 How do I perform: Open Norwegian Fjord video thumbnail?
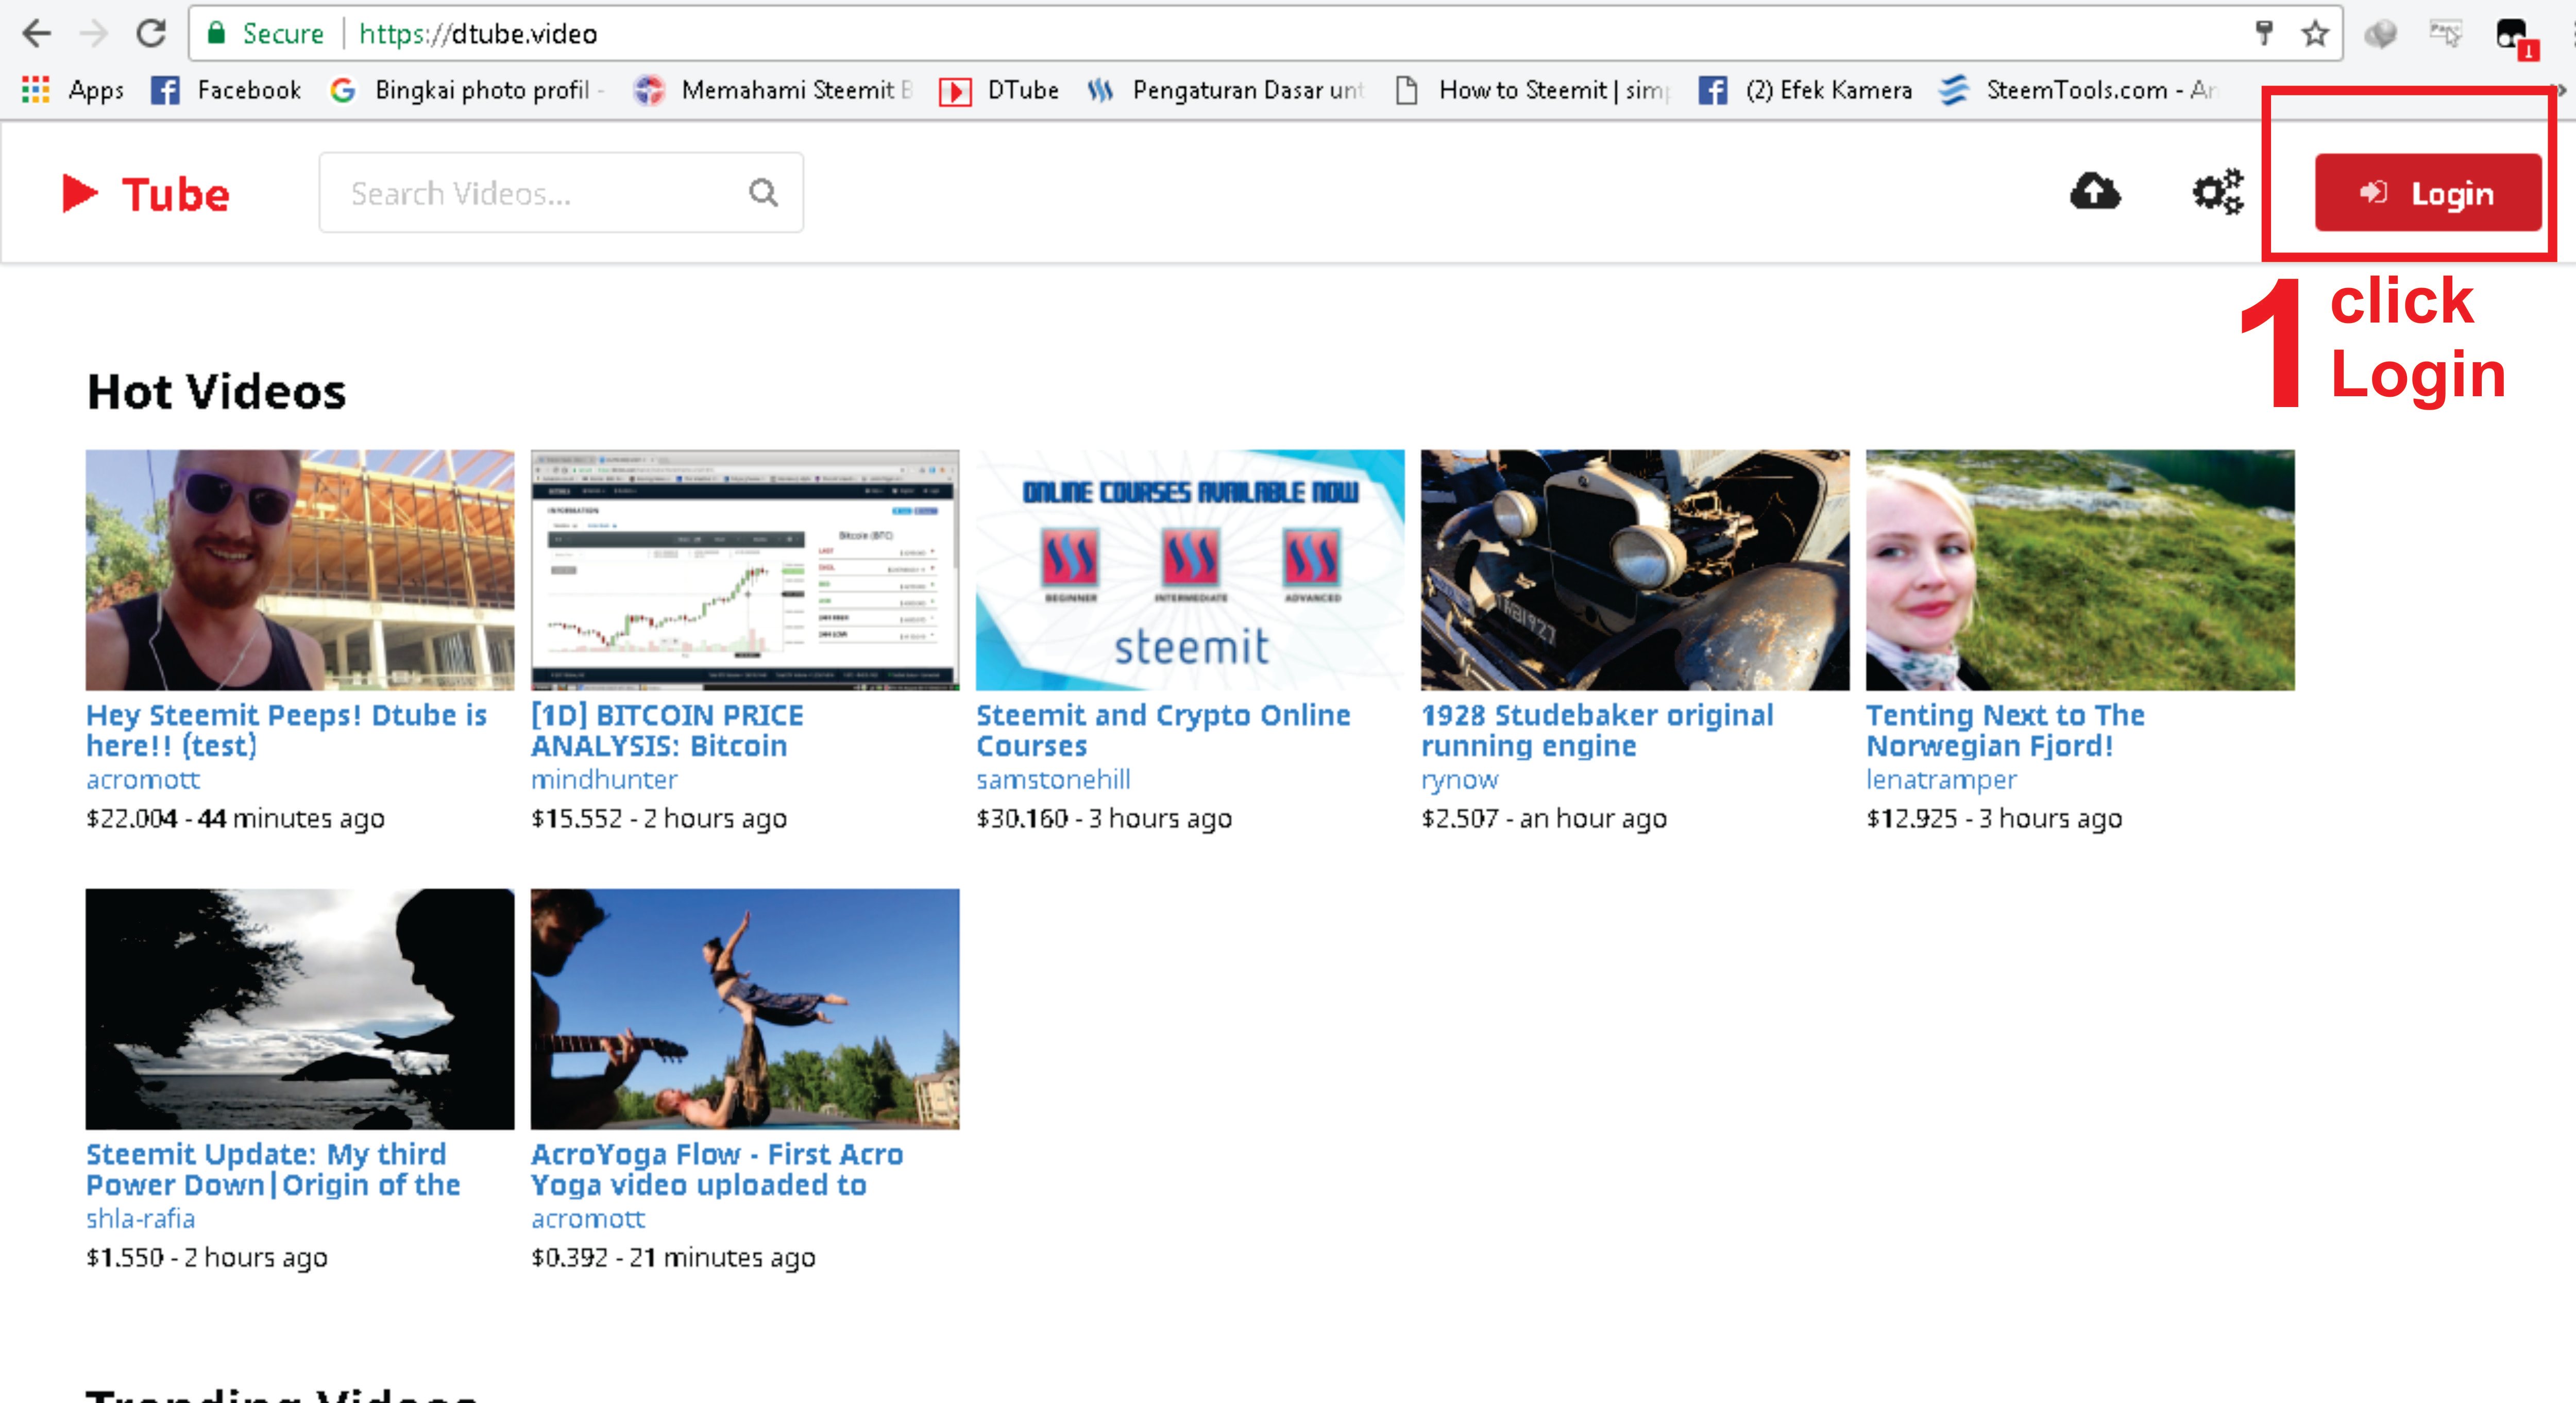(x=2080, y=570)
